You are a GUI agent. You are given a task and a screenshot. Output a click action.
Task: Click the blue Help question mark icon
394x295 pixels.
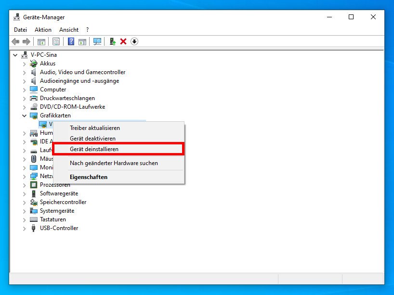[x=71, y=41]
